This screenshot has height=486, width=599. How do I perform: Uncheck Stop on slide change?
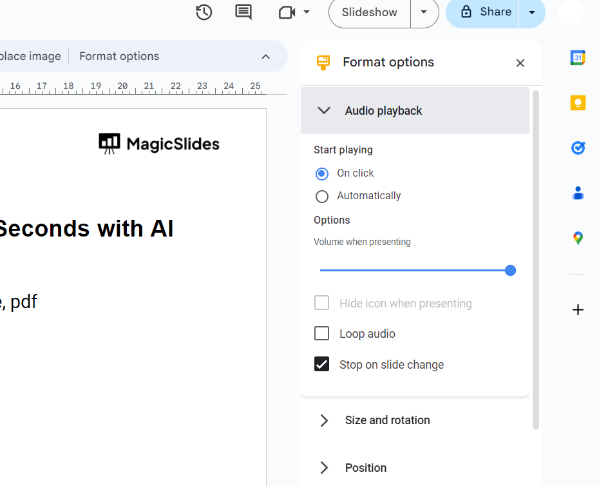(x=321, y=364)
